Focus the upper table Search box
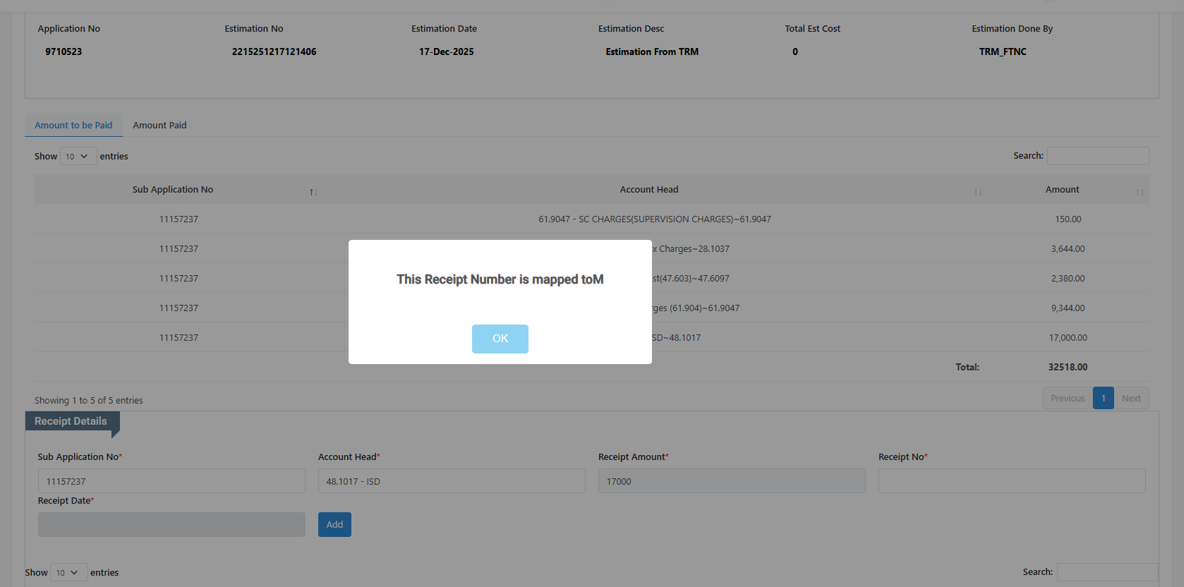Viewport: 1184px width, 587px height. point(1097,156)
